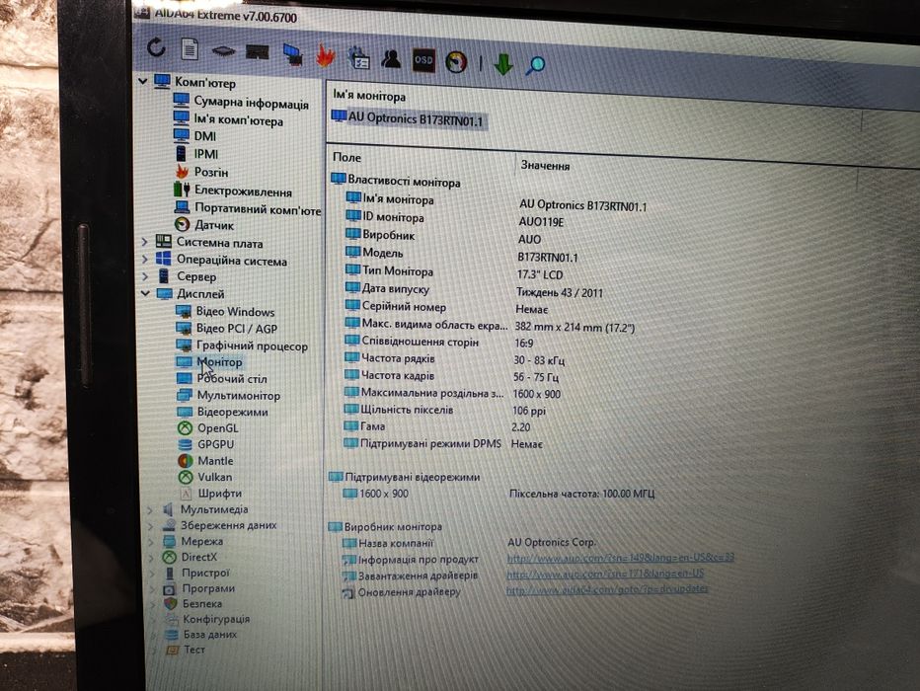The width and height of the screenshot is (920, 691).
Task: Open the Інформація про продукт link
Action: (621, 558)
